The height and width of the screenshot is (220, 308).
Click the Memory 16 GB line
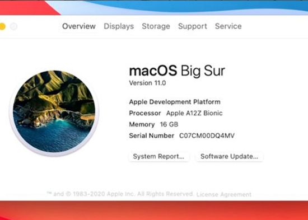153,124
